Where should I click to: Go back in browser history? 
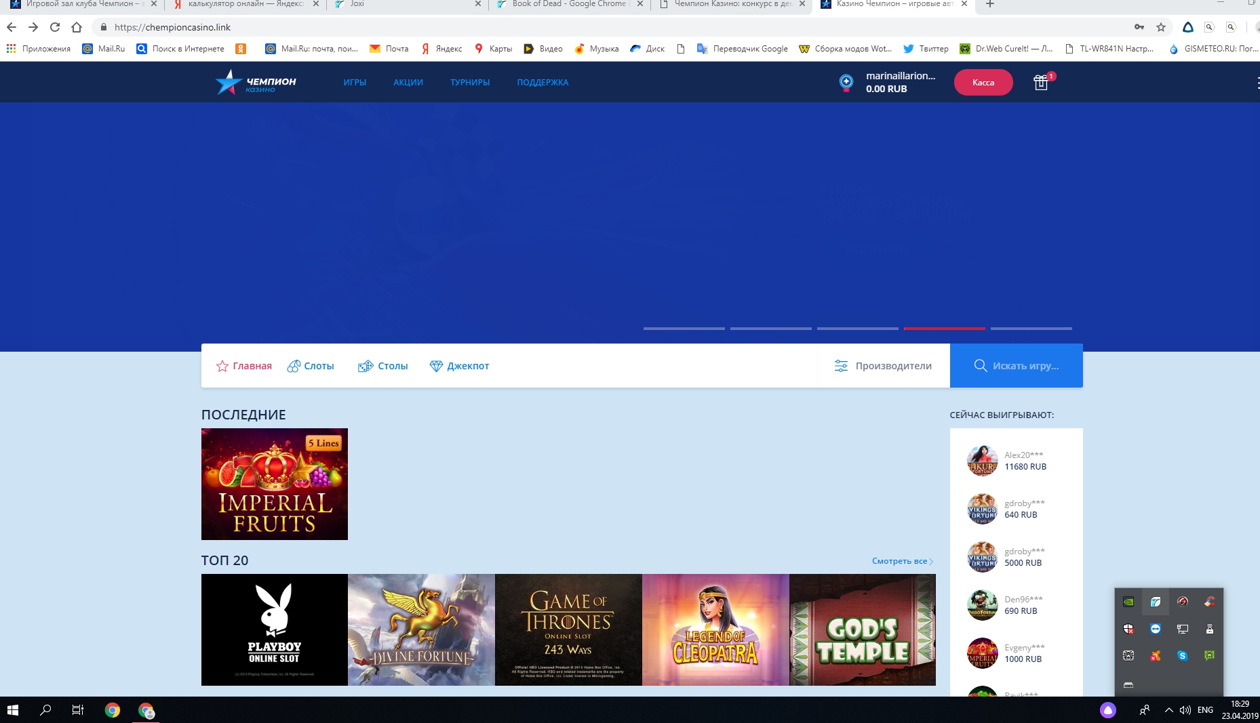click(12, 27)
